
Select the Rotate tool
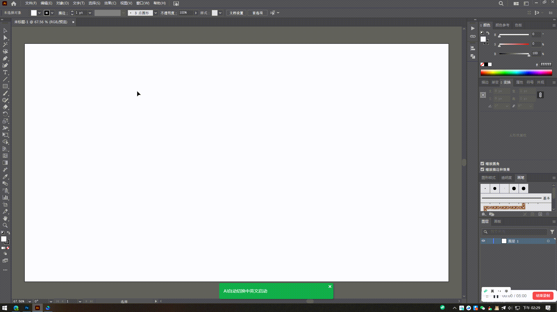click(x=5, y=114)
